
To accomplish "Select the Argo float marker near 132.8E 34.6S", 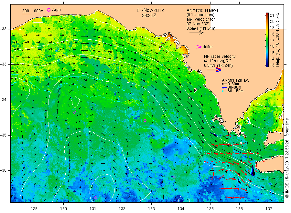I will click(x=145, y=121).
